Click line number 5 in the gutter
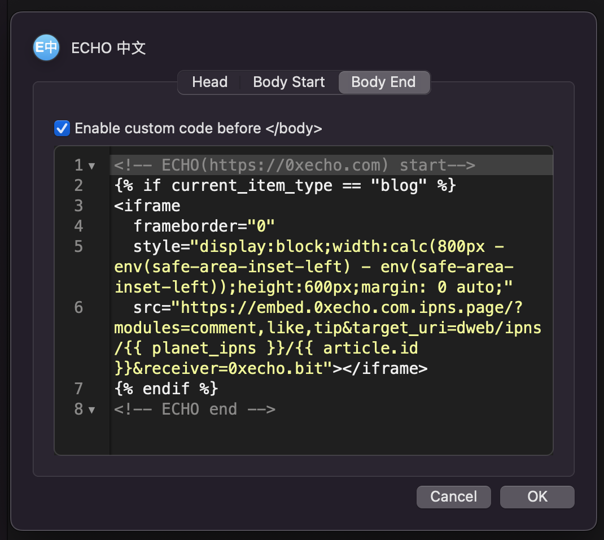 pos(78,246)
